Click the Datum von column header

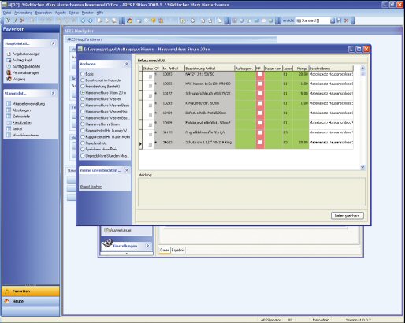point(273,69)
